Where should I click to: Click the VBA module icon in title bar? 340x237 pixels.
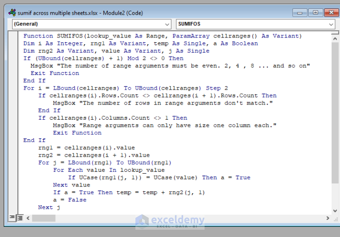pos(12,13)
